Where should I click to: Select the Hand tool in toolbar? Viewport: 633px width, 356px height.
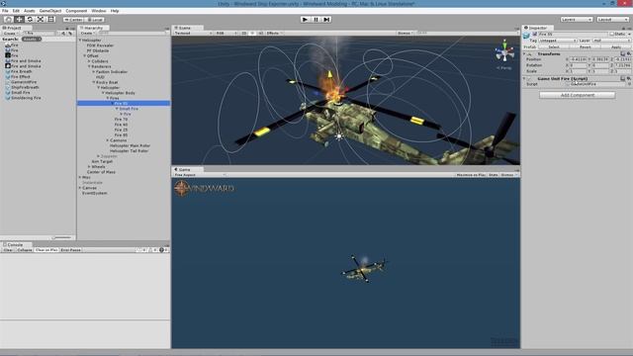pos(9,20)
